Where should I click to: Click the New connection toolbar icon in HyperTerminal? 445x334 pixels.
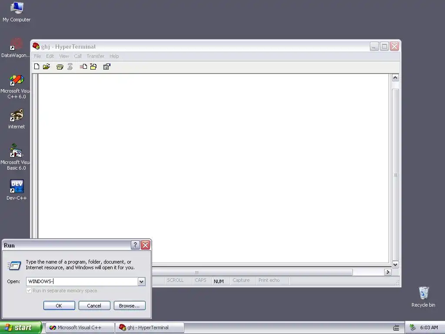[37, 67]
